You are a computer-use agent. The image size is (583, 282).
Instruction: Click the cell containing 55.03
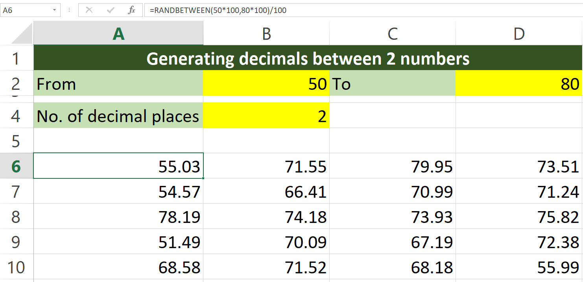coord(117,166)
